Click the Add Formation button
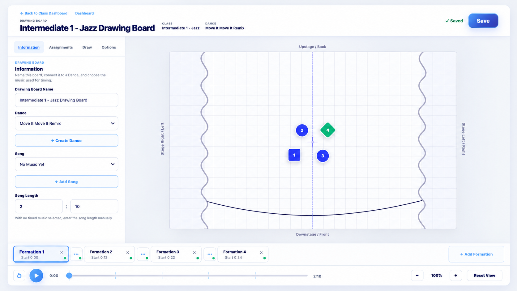This screenshot has width=517, height=291. pos(476,254)
